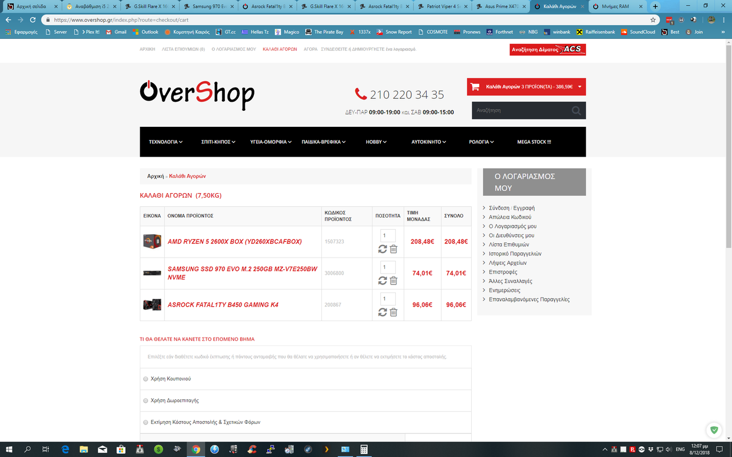
Task: Click the AMD Ryzen product thumbnail
Action: [x=152, y=242]
